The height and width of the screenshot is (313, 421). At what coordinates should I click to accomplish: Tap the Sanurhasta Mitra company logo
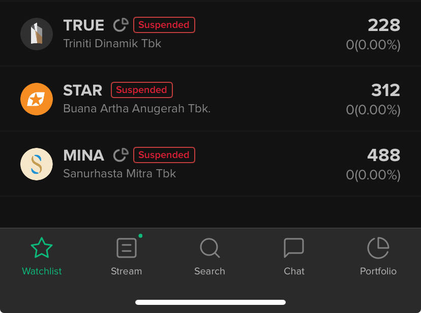click(x=37, y=164)
